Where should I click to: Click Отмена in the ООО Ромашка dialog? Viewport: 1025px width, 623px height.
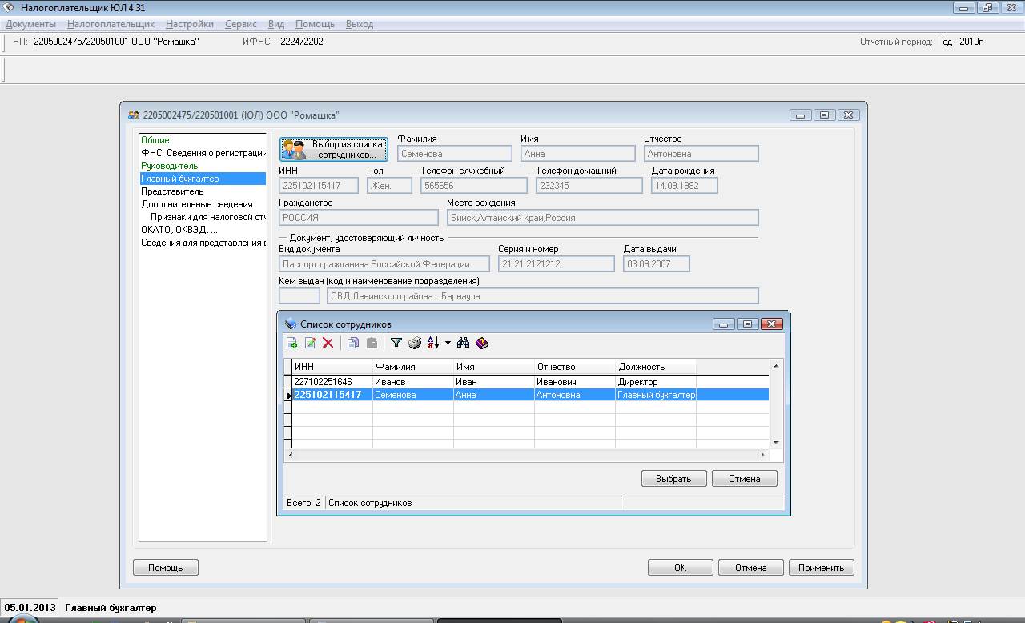(750, 568)
